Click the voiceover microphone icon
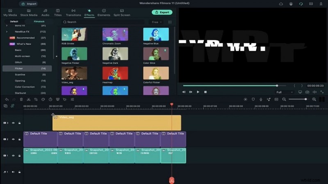The width and height of the screenshot is (328, 184). tap(261, 99)
